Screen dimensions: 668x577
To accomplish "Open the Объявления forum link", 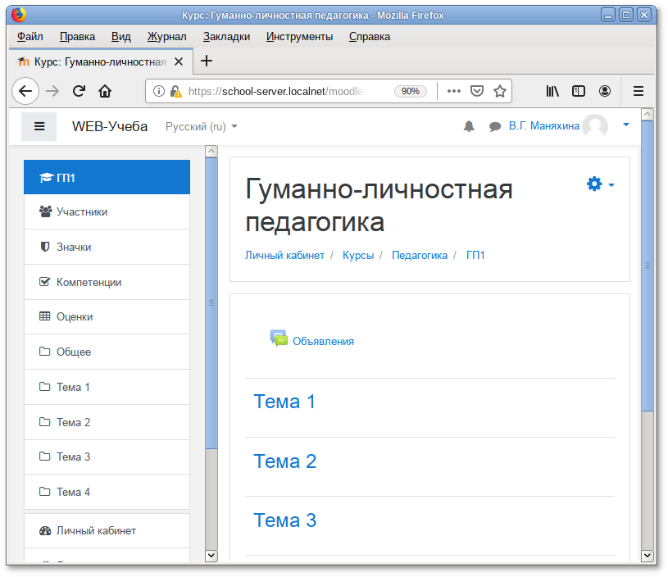I will pos(324,341).
